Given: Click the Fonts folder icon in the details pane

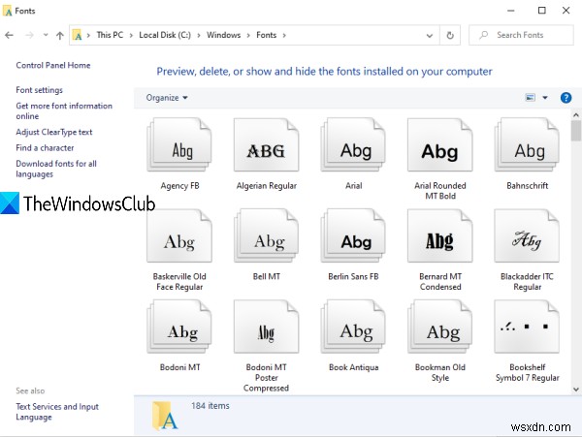Looking at the screenshot, I should click(165, 416).
